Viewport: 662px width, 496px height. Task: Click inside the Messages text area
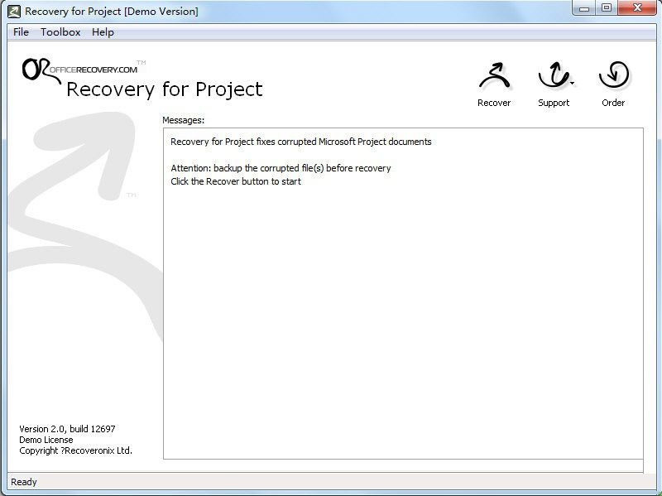pyautogui.click(x=403, y=294)
